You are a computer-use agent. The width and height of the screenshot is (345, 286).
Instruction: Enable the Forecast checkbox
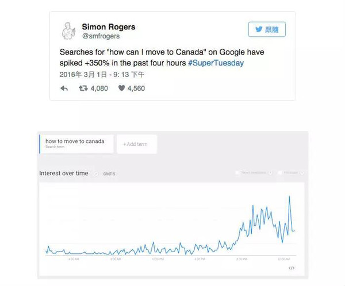click(x=280, y=172)
